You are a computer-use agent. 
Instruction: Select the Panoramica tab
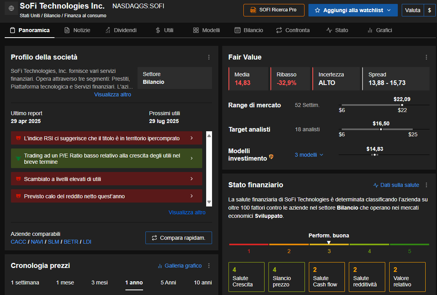click(30, 30)
